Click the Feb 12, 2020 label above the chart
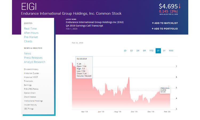Image resolution: width=200 pixels, height=120 pixels. pyautogui.click(x=78, y=43)
